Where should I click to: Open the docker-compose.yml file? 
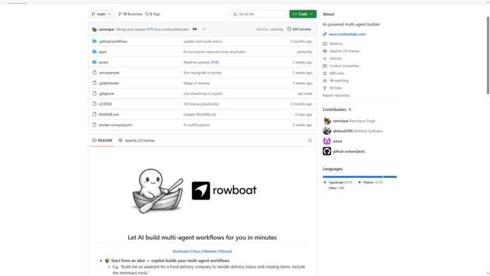point(115,125)
